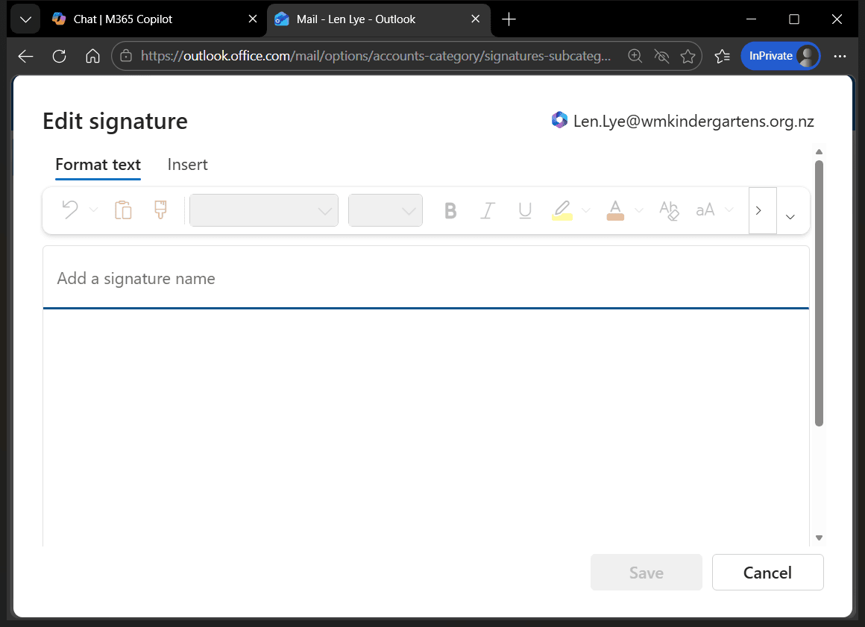Image resolution: width=865 pixels, height=627 pixels.
Task: Apply the font color button
Action: [x=615, y=211]
